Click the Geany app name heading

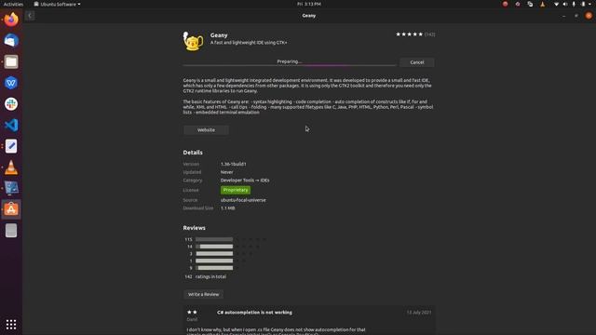pos(219,35)
